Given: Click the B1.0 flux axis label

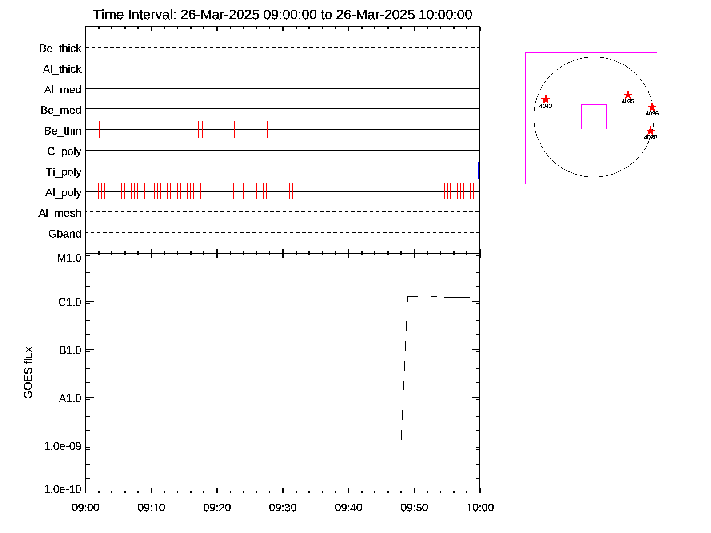Looking at the screenshot, I should click(70, 350).
